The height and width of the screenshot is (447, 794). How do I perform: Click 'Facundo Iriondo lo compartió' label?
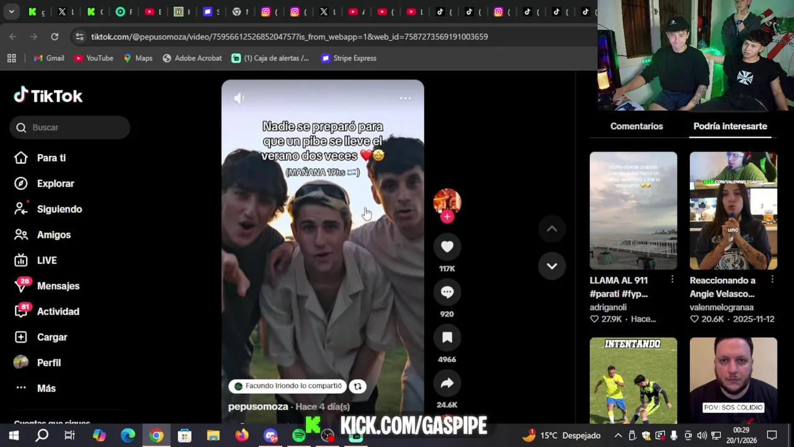point(288,386)
